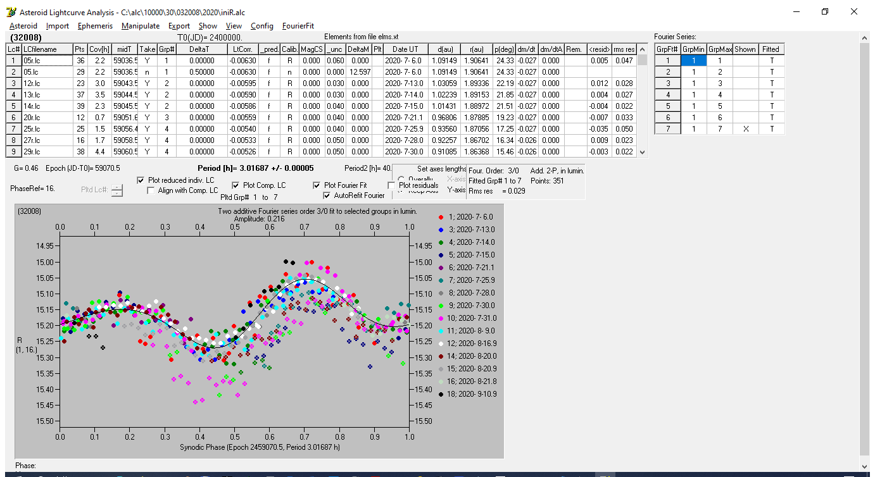Click the rms res column header
The width and height of the screenshot is (875, 477).
[624, 49]
